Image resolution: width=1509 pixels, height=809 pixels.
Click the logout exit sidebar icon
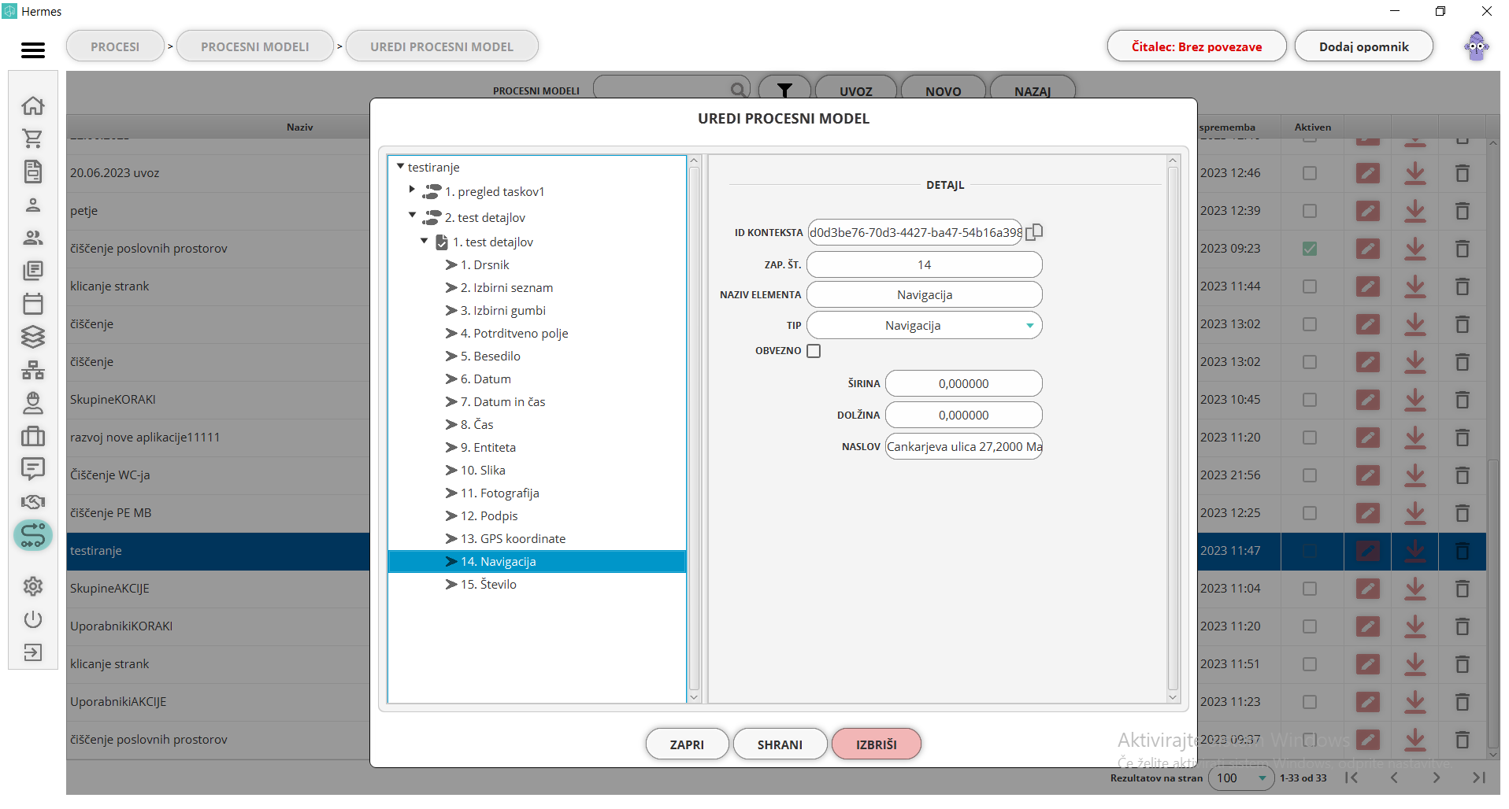(33, 652)
